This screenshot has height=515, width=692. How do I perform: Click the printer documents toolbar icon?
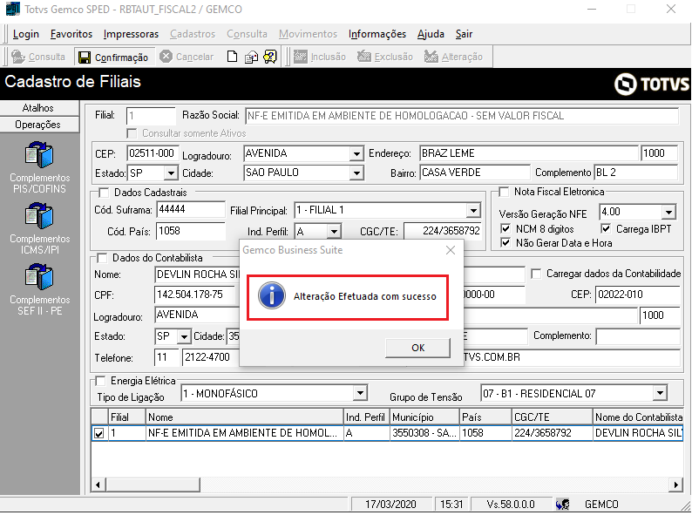[251, 57]
